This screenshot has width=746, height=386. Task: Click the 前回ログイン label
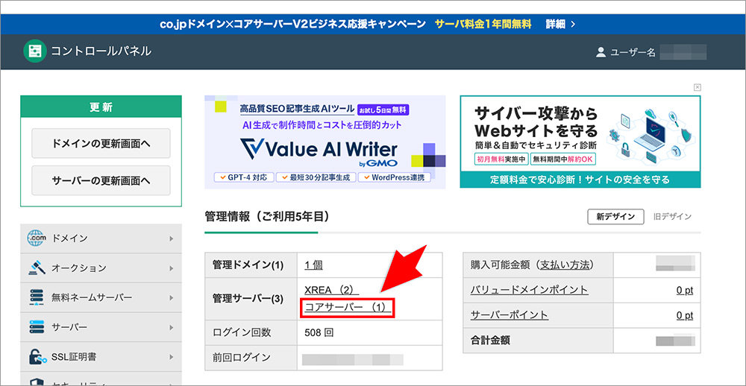(242, 358)
